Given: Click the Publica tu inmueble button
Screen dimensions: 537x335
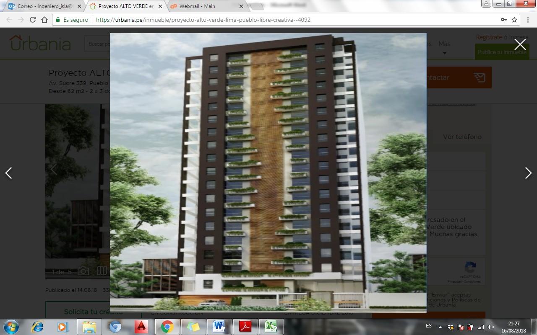Looking at the screenshot, I should 502,52.
